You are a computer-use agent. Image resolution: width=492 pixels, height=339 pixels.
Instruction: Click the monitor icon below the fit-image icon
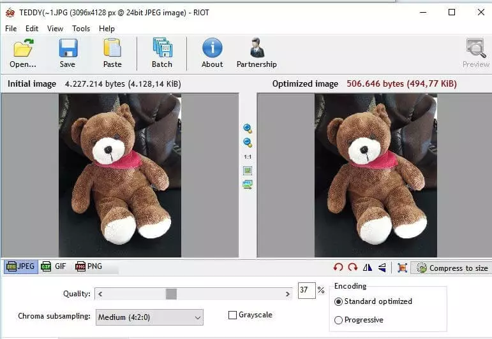[248, 185]
